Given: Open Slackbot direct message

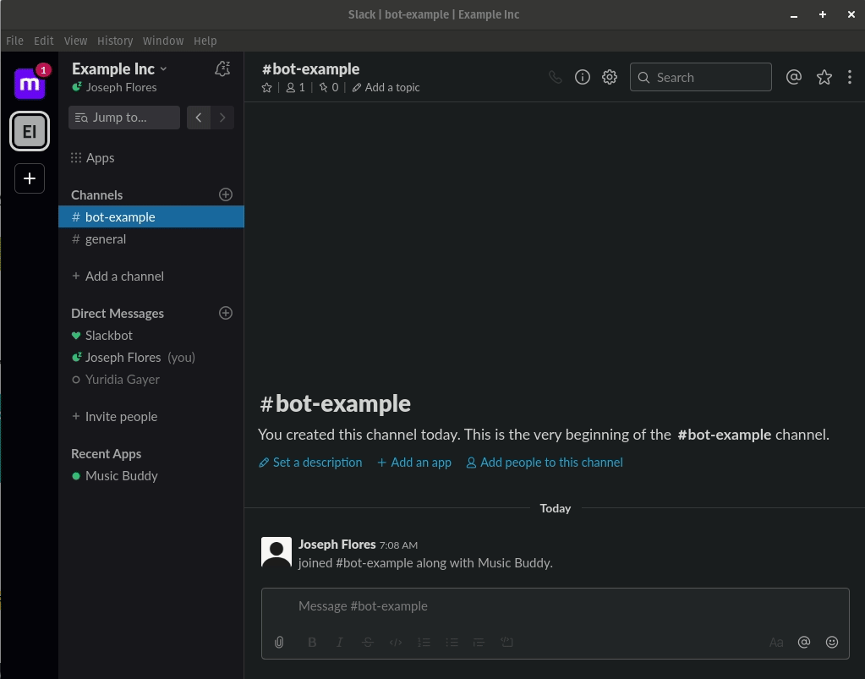Looking at the screenshot, I should tap(151, 336).
